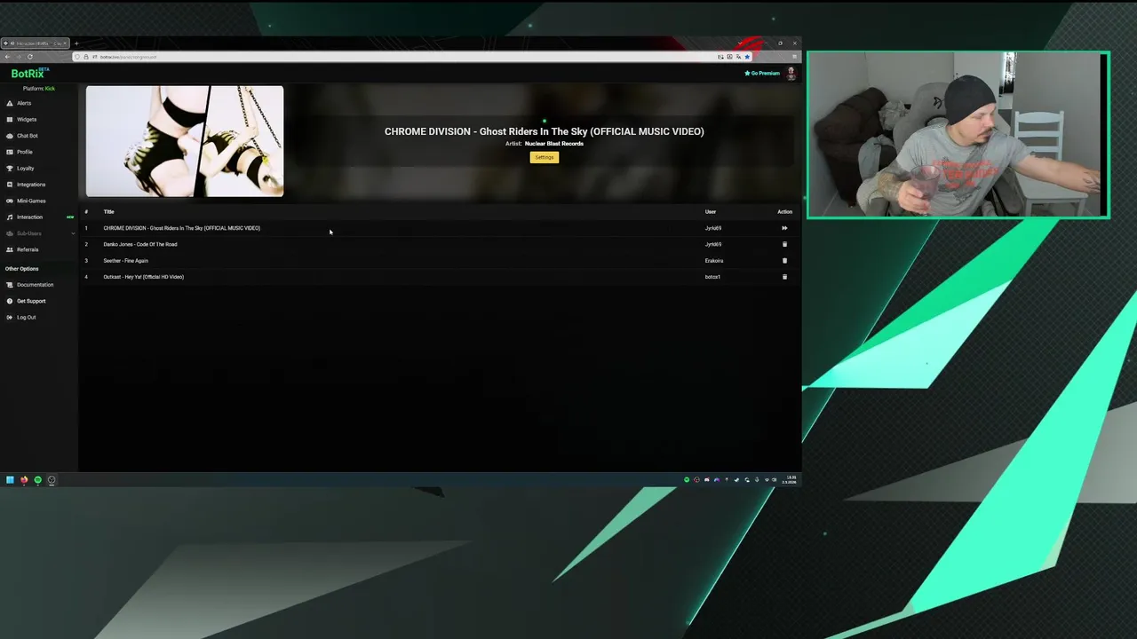The image size is (1137, 639).
Task: Open a new browser tab
Action: [x=76, y=43]
